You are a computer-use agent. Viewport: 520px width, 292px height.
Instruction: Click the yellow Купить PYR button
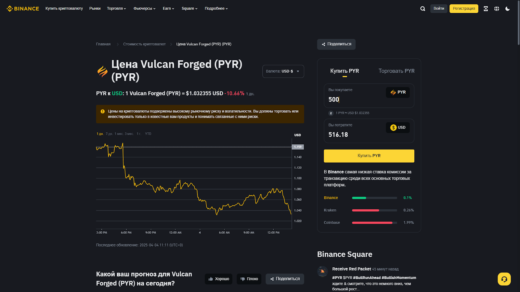point(369,156)
